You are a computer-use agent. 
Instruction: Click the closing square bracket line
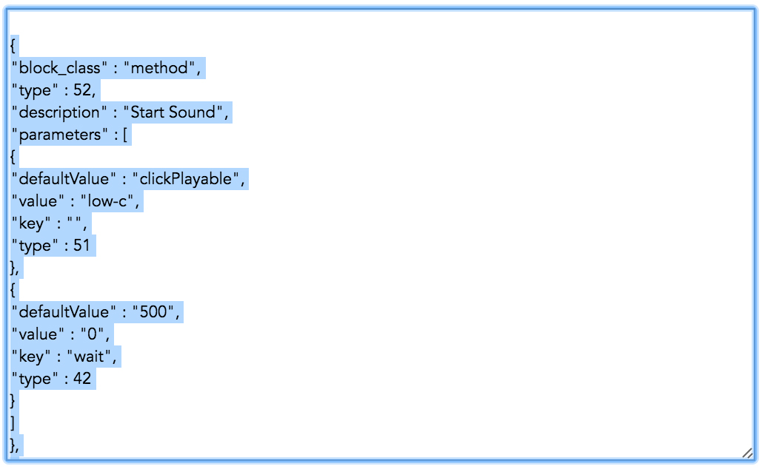pyautogui.click(x=13, y=423)
